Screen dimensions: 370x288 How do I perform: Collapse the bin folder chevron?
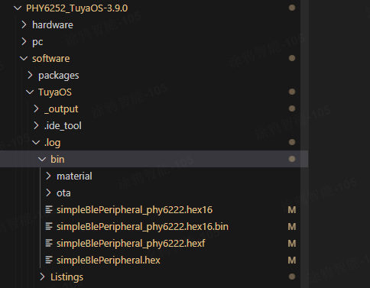[x=42, y=160]
